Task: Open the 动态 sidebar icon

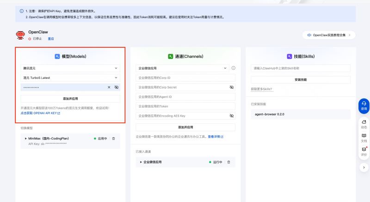Action: (364, 124)
